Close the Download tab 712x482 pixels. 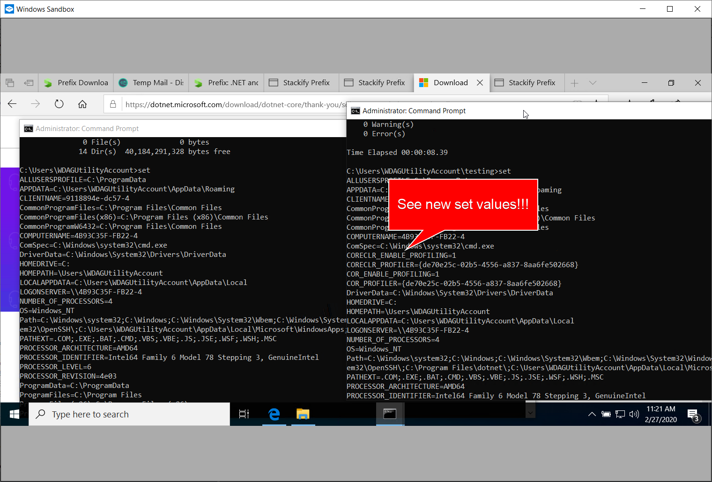tap(480, 83)
